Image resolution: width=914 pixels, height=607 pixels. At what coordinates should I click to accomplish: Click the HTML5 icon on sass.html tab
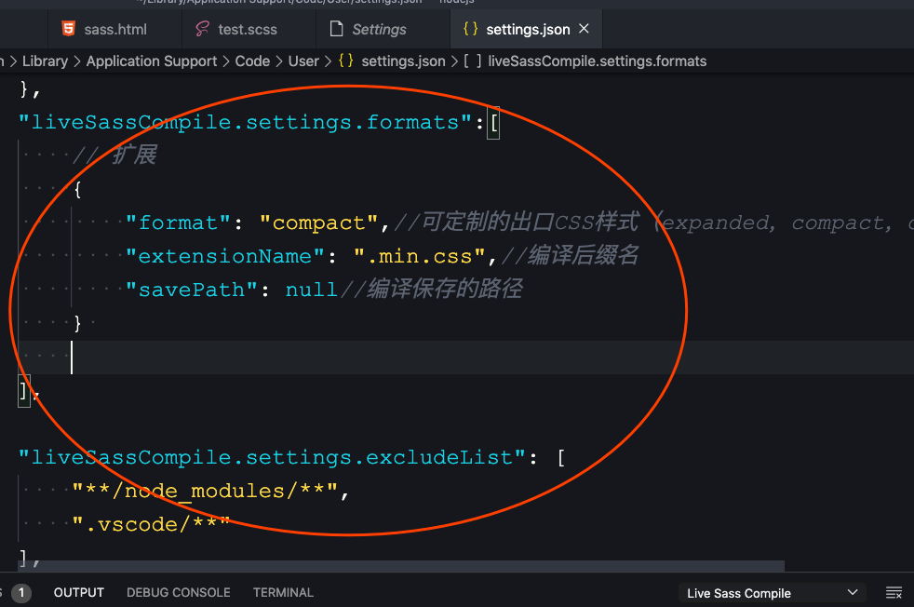[69, 29]
